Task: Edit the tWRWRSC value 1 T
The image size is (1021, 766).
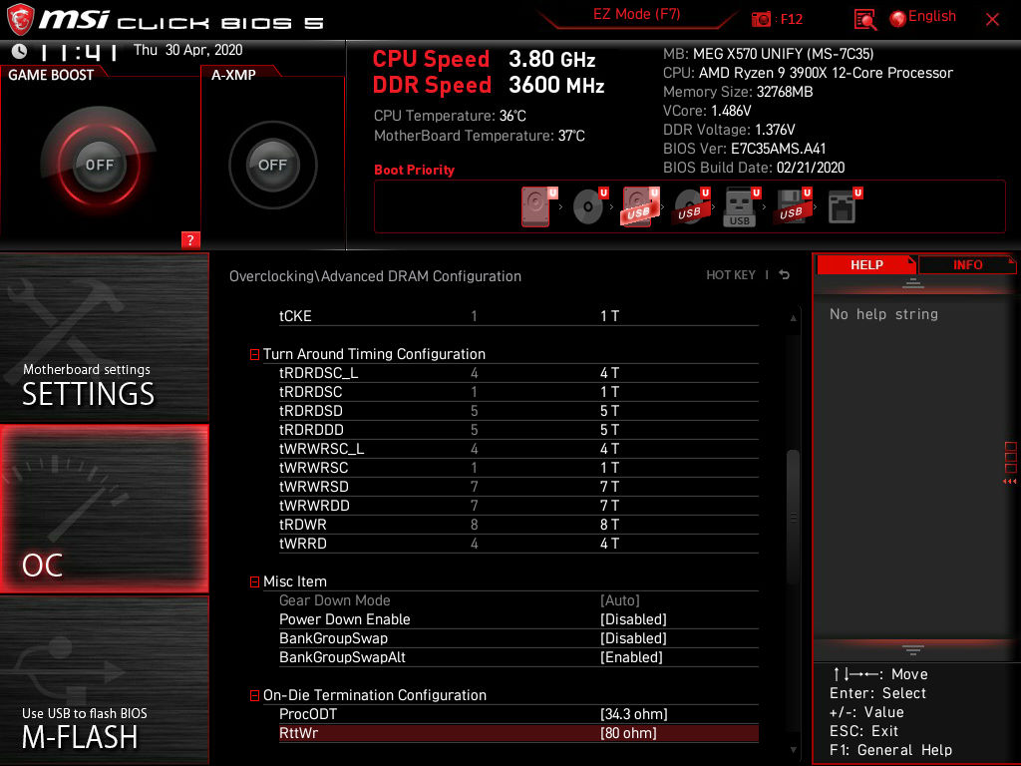Action: [x=609, y=468]
